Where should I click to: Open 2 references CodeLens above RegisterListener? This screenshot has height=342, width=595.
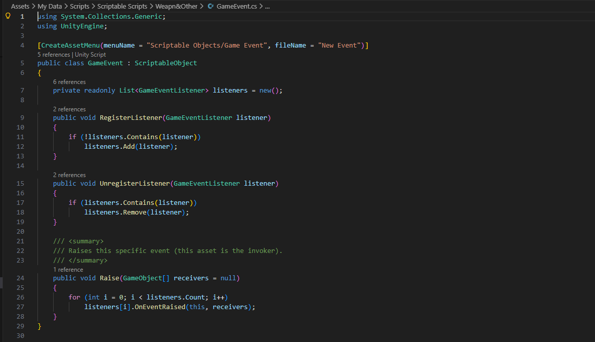tap(69, 109)
